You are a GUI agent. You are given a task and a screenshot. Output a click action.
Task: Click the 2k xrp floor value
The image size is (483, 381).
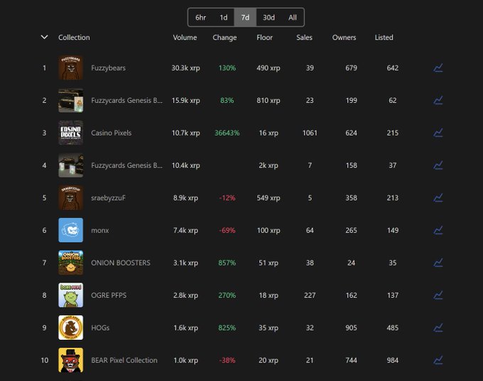click(268, 165)
